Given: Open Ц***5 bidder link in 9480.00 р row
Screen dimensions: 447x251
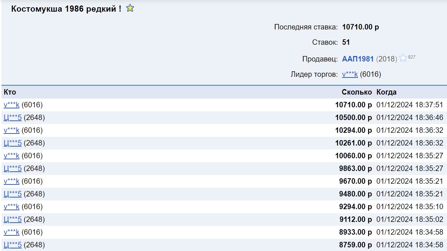Looking at the screenshot, I should (12, 194).
